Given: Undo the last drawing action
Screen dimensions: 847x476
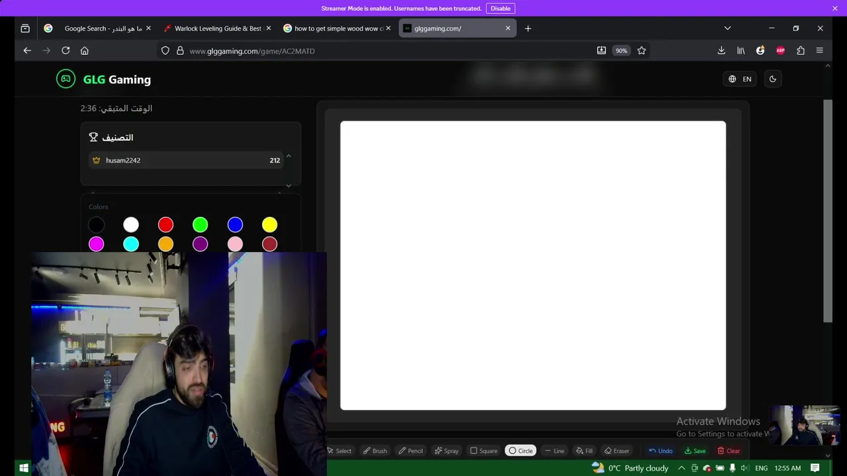Looking at the screenshot, I should tap(660, 451).
